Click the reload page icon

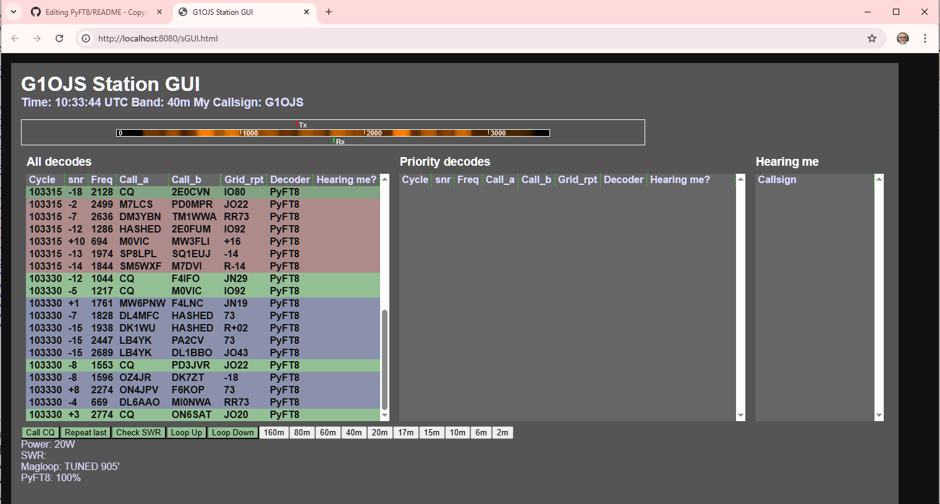(59, 38)
